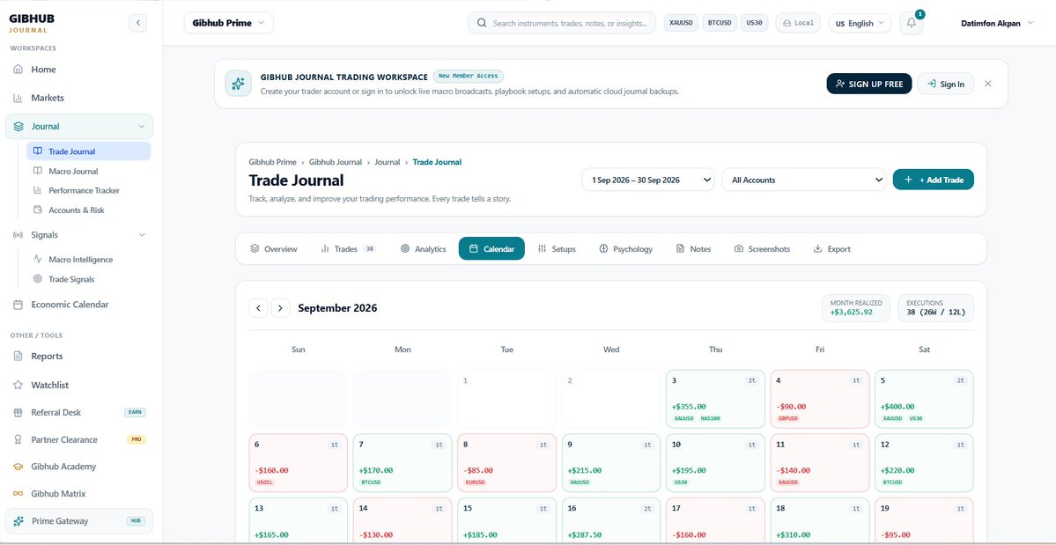
Task: Click the Add Trade button
Action: click(x=934, y=180)
